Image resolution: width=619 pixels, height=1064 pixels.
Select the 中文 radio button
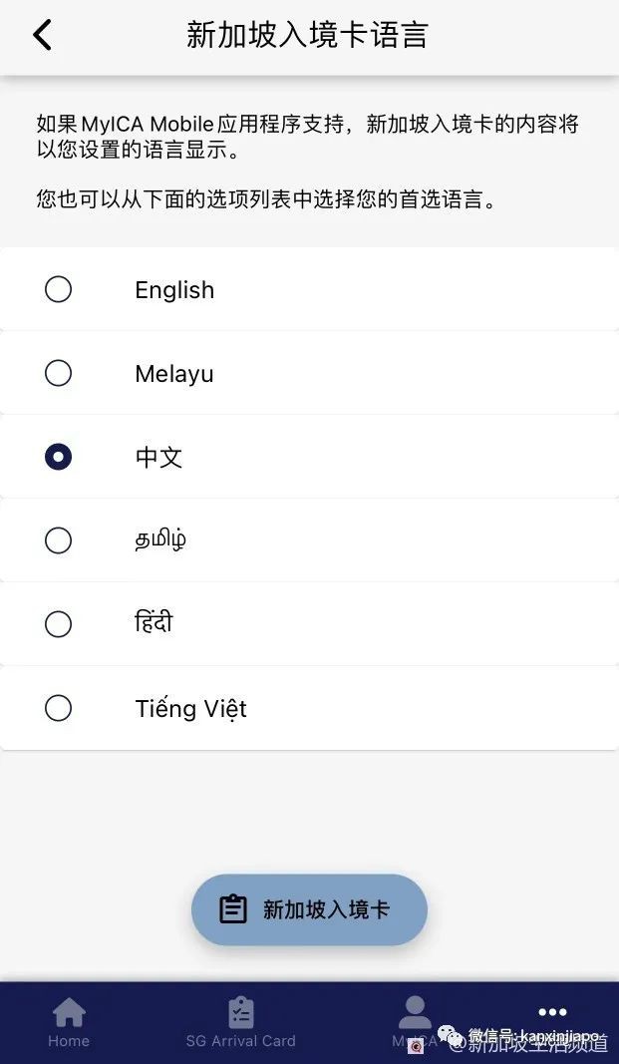58,457
